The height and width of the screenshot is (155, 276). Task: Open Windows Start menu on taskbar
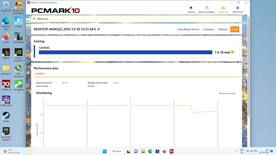(x=104, y=151)
